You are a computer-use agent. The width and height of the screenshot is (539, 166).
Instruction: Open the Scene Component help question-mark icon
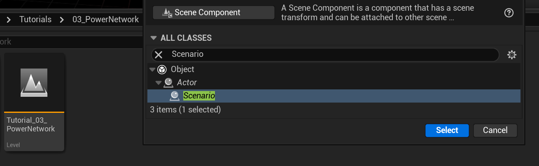tap(509, 13)
